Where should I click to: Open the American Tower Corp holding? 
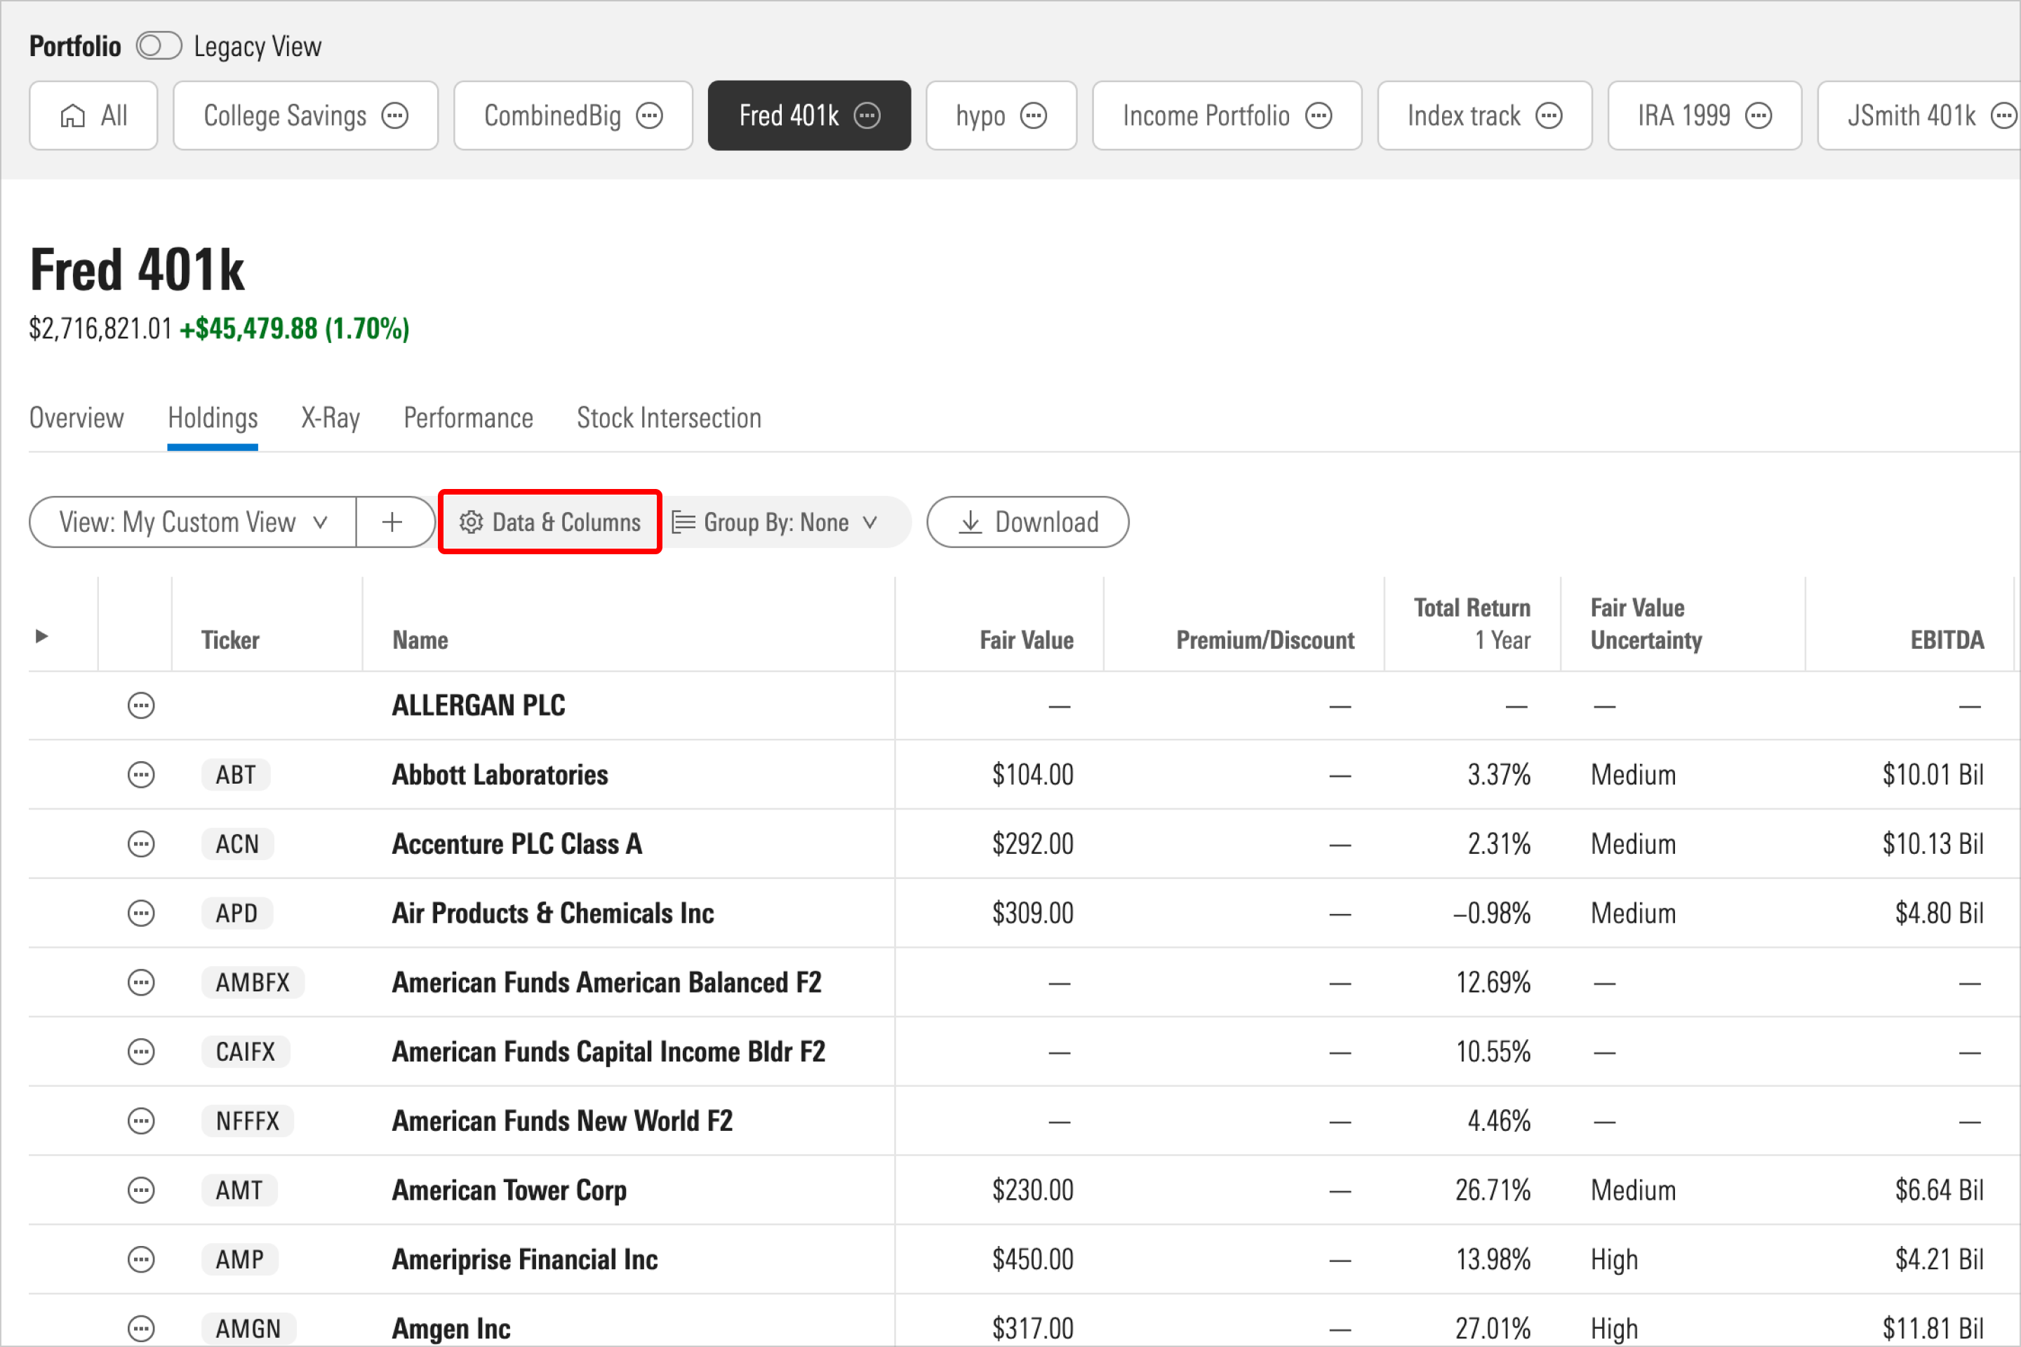tap(509, 1191)
